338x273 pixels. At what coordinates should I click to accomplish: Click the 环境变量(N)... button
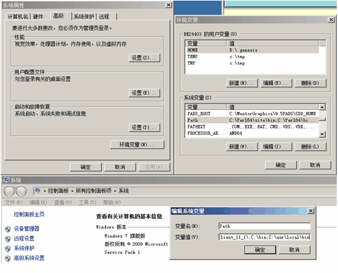(x=137, y=144)
